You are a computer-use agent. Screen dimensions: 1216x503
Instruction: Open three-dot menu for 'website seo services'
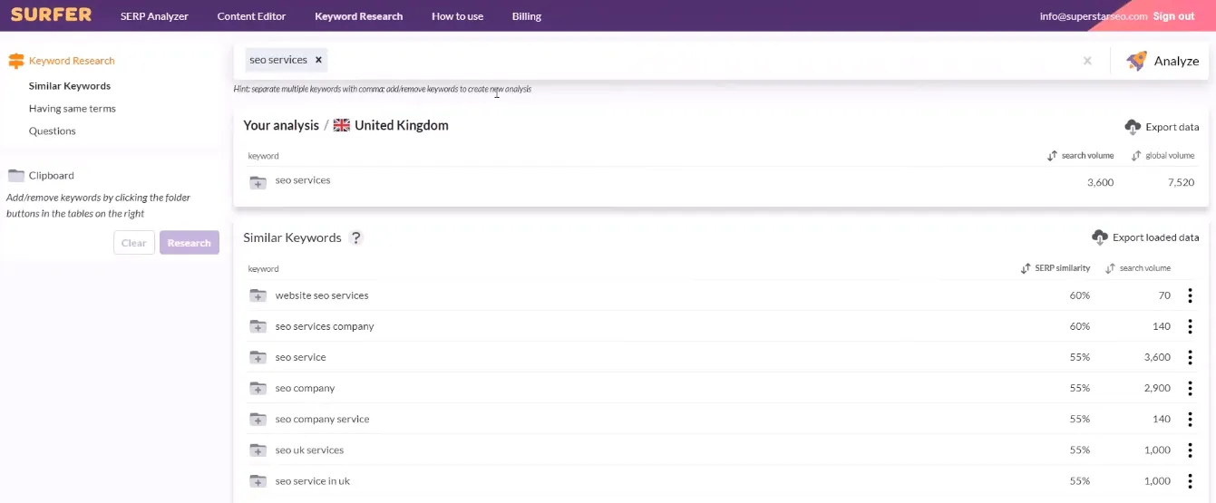pos(1190,295)
